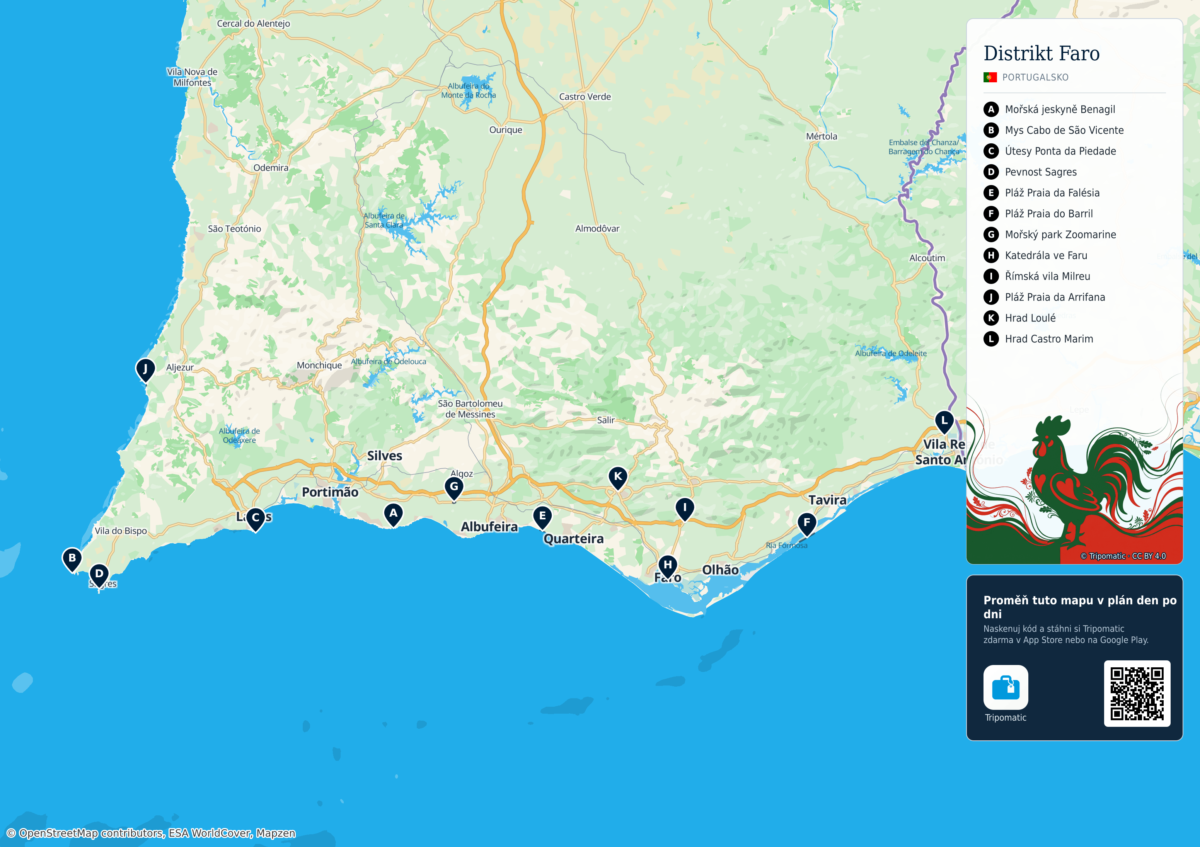Select 'Pláž Praia da Falésia' legend entry
The width and height of the screenshot is (1200, 847).
(1052, 193)
